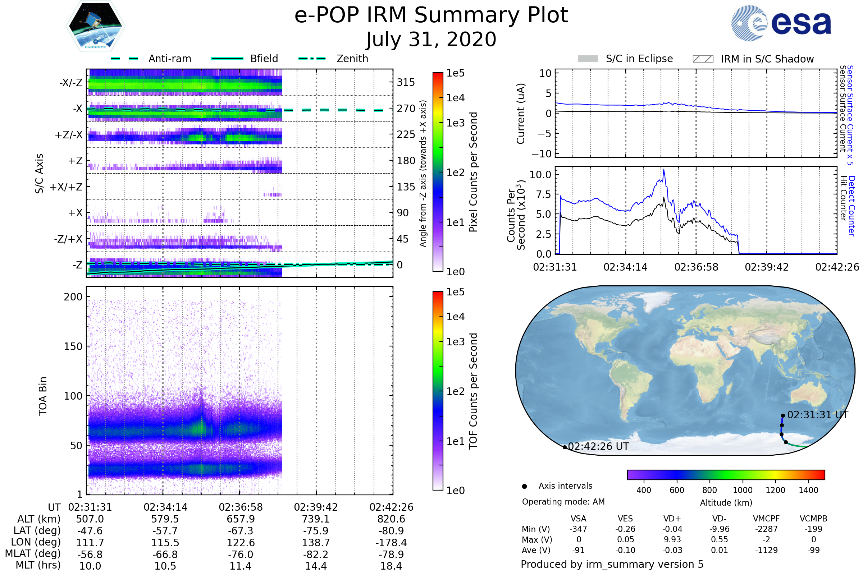Click the Operating mode: AM text
This screenshot has width=863, height=575.
[x=563, y=502]
